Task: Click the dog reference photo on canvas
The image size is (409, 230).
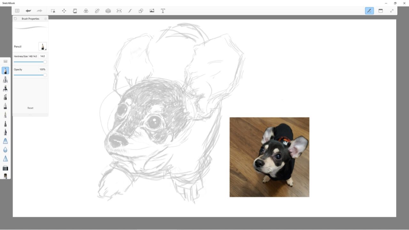Action: coord(269,157)
